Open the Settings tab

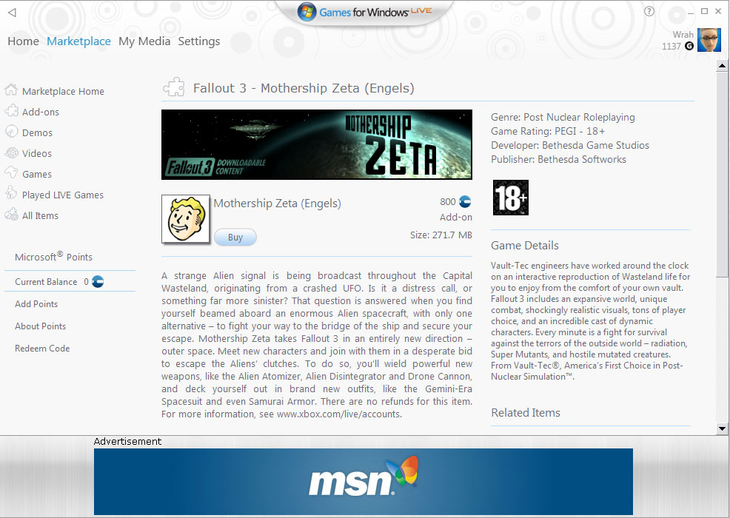[199, 41]
